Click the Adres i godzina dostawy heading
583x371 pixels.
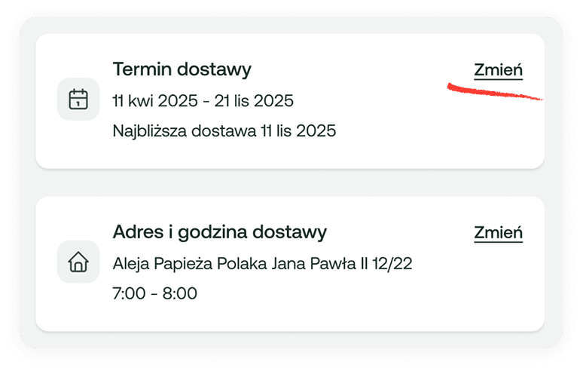[220, 232]
